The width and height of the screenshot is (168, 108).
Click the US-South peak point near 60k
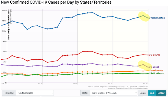pos(83,51)
